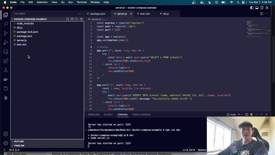The width and height of the screenshot is (275, 155).
Task: Collapse all folders in explorer
Action: (x=81, y=19)
